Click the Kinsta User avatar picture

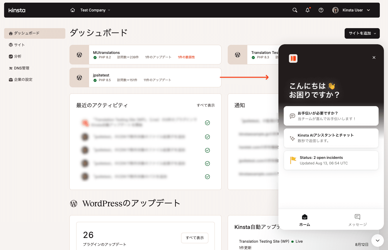[335, 10]
